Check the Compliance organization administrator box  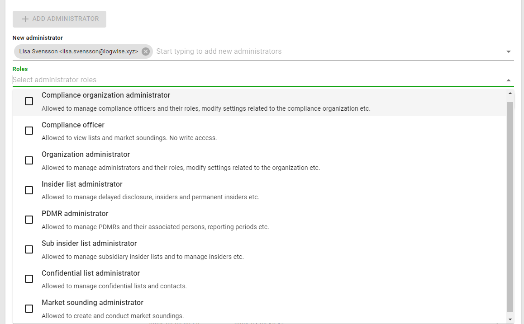29,101
